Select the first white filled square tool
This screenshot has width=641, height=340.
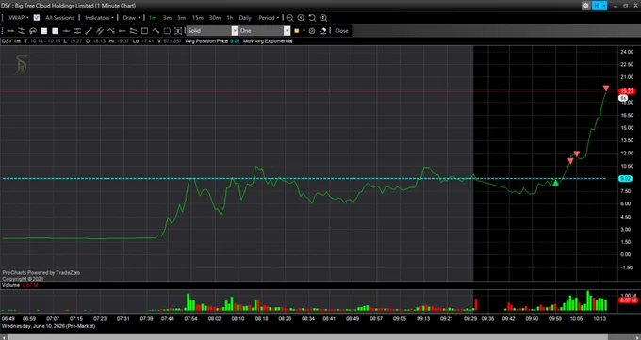[x=44, y=31]
